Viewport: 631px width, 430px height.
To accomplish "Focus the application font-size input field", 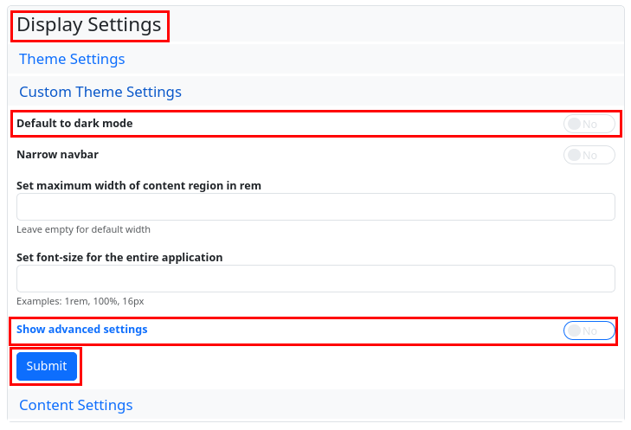I will 315,279.
